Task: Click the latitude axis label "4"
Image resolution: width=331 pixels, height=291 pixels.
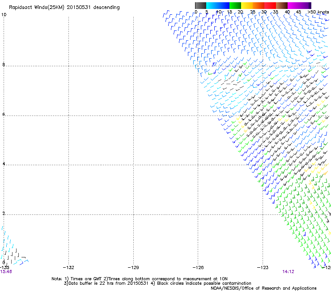Action: [x=4, y=164]
